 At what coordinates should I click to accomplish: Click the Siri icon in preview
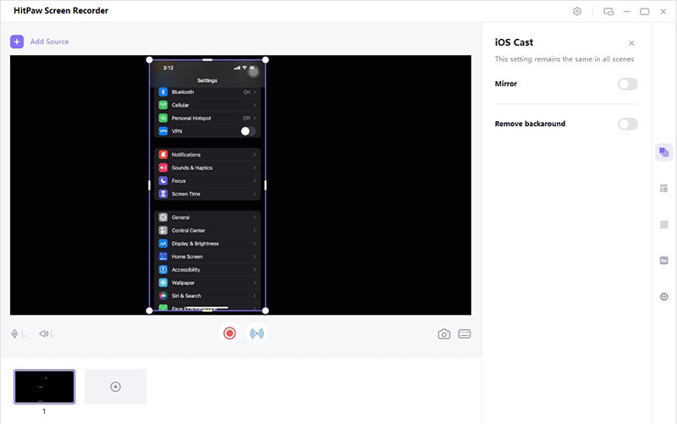163,295
